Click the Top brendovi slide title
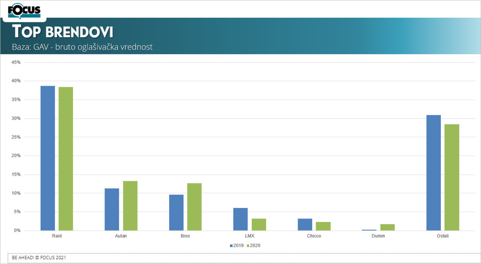Image resolution: width=481 pixels, height=264 pixels. (62, 32)
